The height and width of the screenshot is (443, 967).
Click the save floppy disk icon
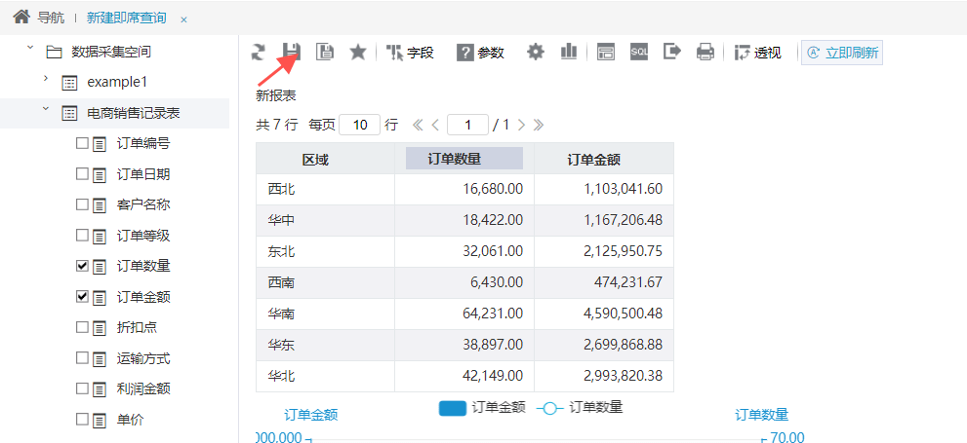tap(291, 53)
